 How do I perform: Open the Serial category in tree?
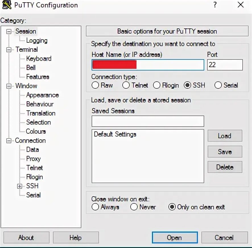(34, 195)
